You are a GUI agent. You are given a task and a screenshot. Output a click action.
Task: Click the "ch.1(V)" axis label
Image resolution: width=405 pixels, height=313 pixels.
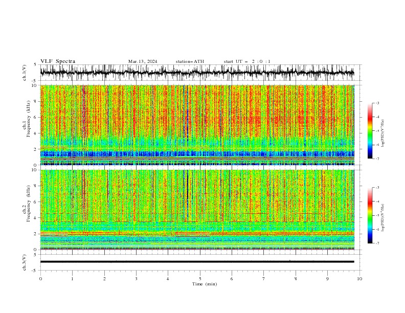[25, 73]
